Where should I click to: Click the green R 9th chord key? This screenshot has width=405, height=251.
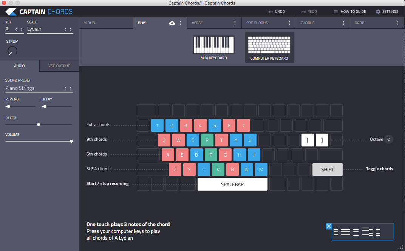tap(207, 140)
